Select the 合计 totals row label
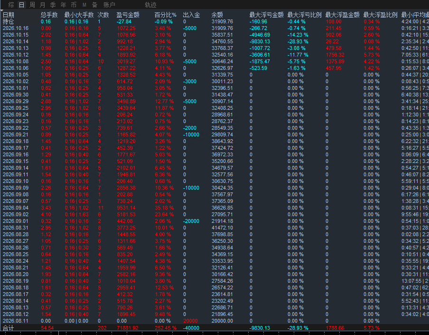The image size is (429, 335). tap(8, 328)
